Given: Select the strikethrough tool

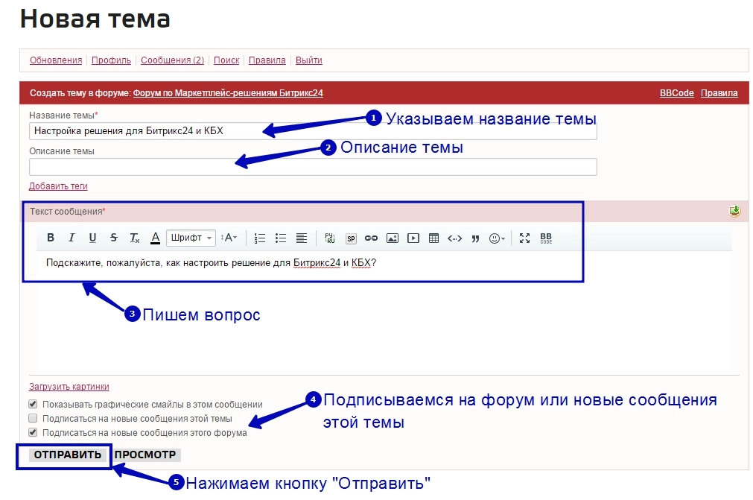Looking at the screenshot, I should click(112, 238).
